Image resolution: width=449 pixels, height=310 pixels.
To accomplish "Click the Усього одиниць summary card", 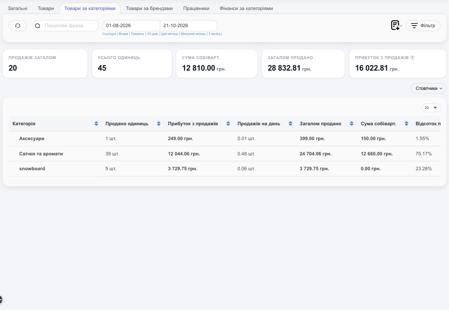I will coord(132,64).
